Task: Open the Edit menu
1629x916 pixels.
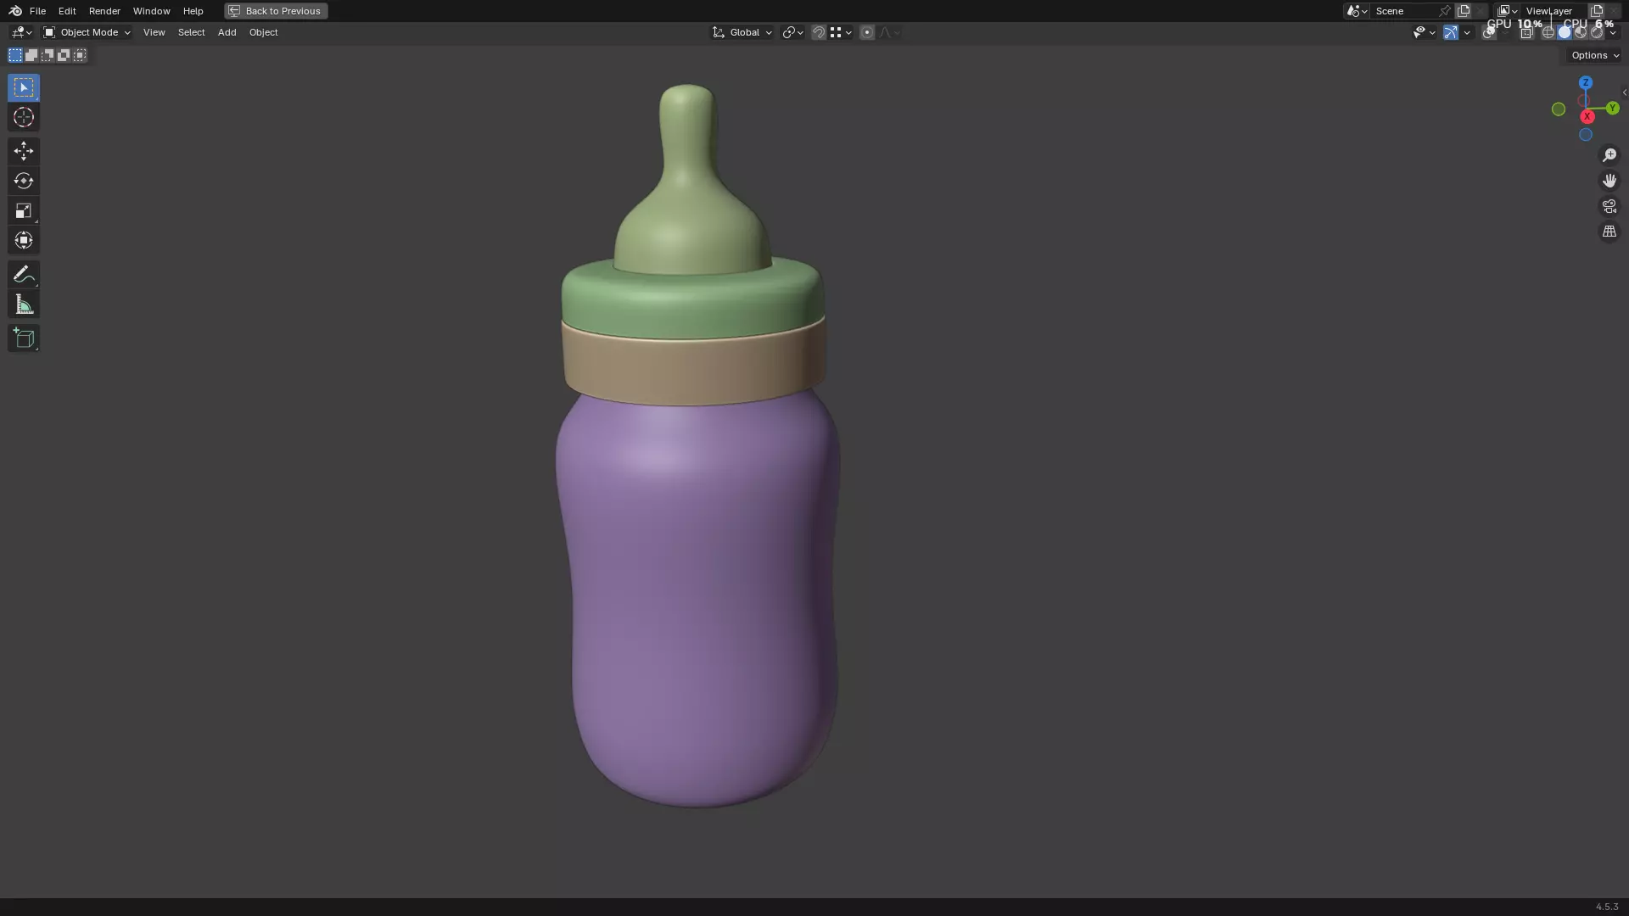Action: point(67,11)
